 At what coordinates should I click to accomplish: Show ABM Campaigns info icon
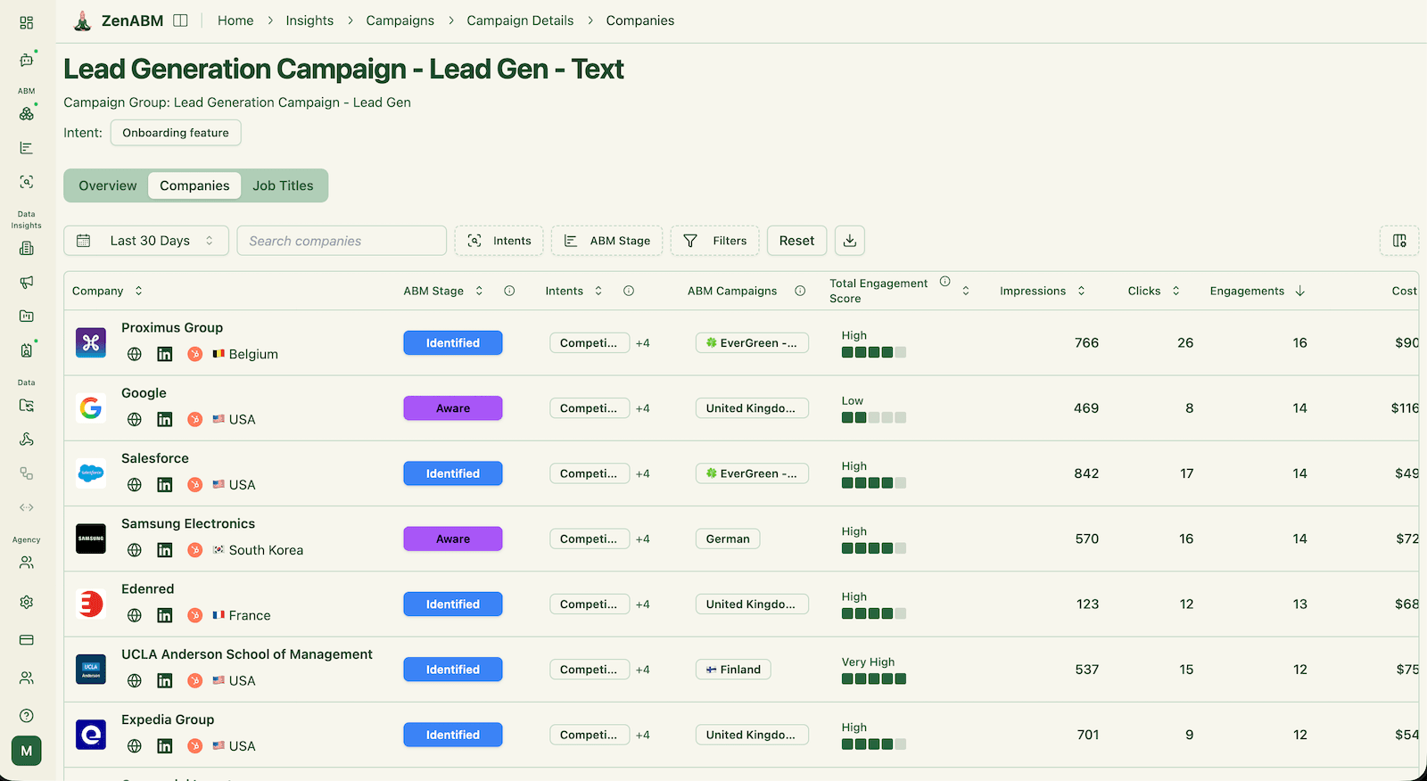tap(800, 291)
